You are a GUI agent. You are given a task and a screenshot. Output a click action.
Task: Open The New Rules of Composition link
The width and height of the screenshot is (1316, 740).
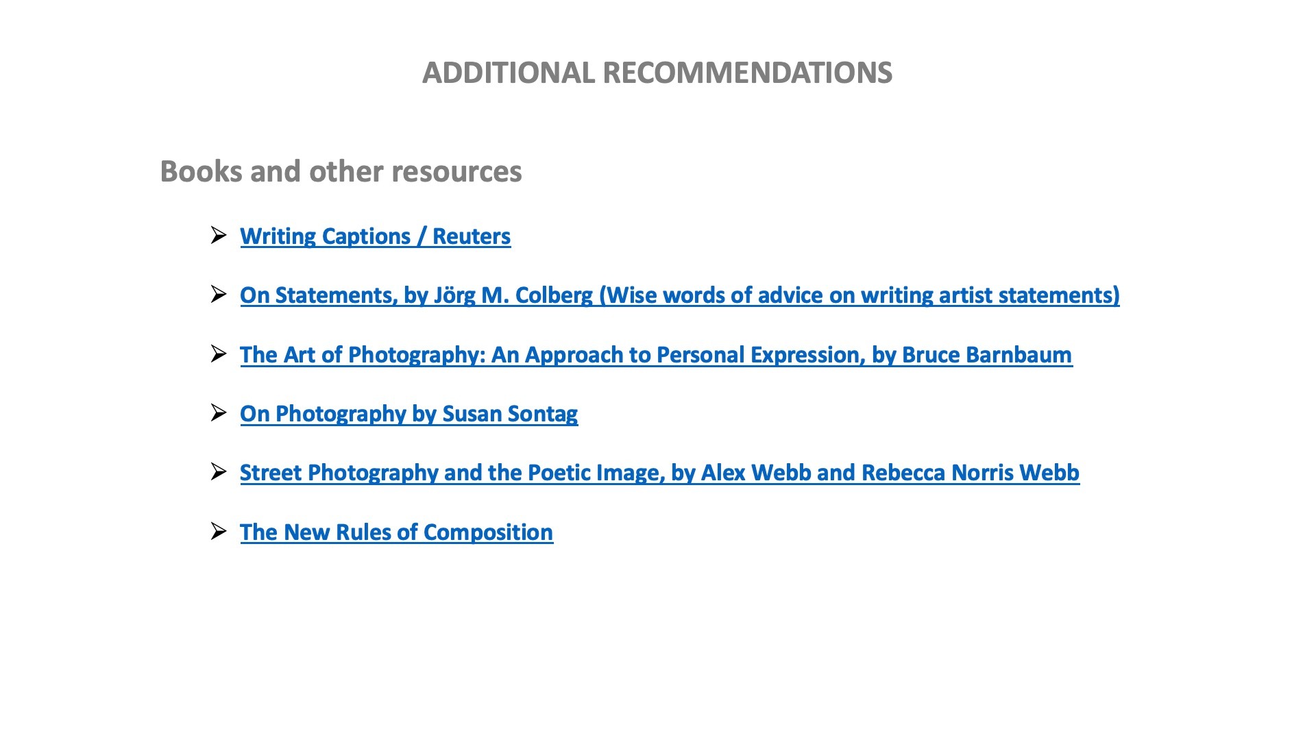coord(396,532)
